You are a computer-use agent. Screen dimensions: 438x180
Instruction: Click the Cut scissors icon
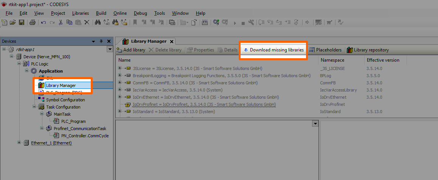click(x=61, y=22)
